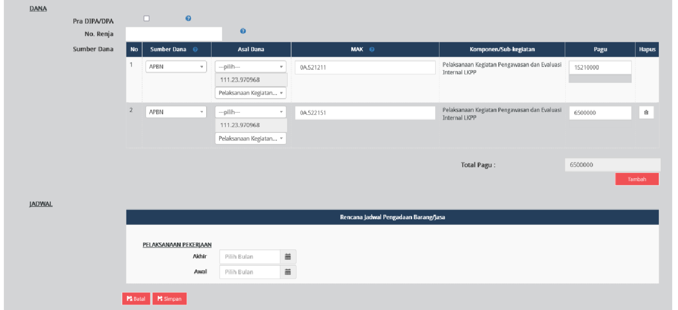Click the MAK field containing 0A.522151

pyautogui.click(x=364, y=113)
